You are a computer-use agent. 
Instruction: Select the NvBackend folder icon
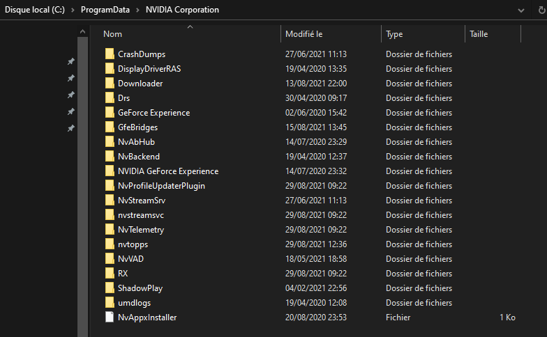click(110, 156)
